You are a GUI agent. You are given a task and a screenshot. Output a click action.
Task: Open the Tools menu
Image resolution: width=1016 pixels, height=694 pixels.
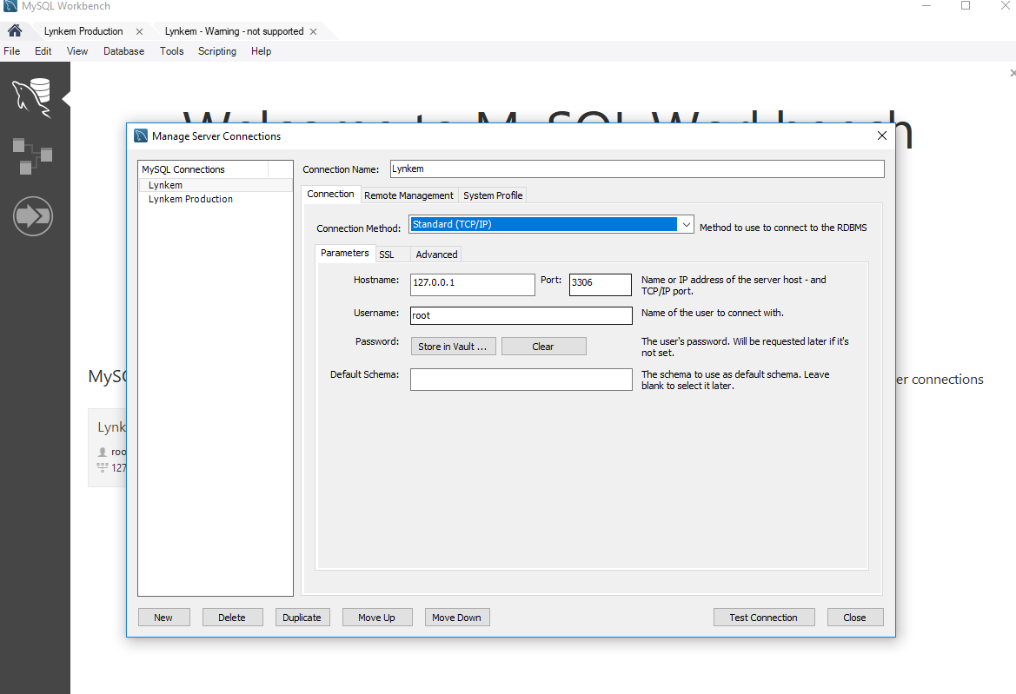tap(172, 51)
